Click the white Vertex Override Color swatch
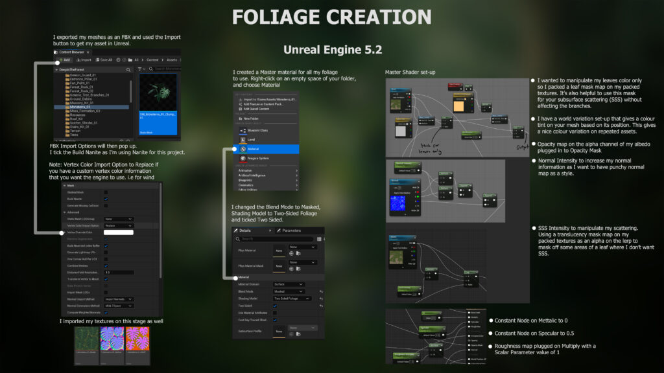 pyautogui.click(x=119, y=232)
